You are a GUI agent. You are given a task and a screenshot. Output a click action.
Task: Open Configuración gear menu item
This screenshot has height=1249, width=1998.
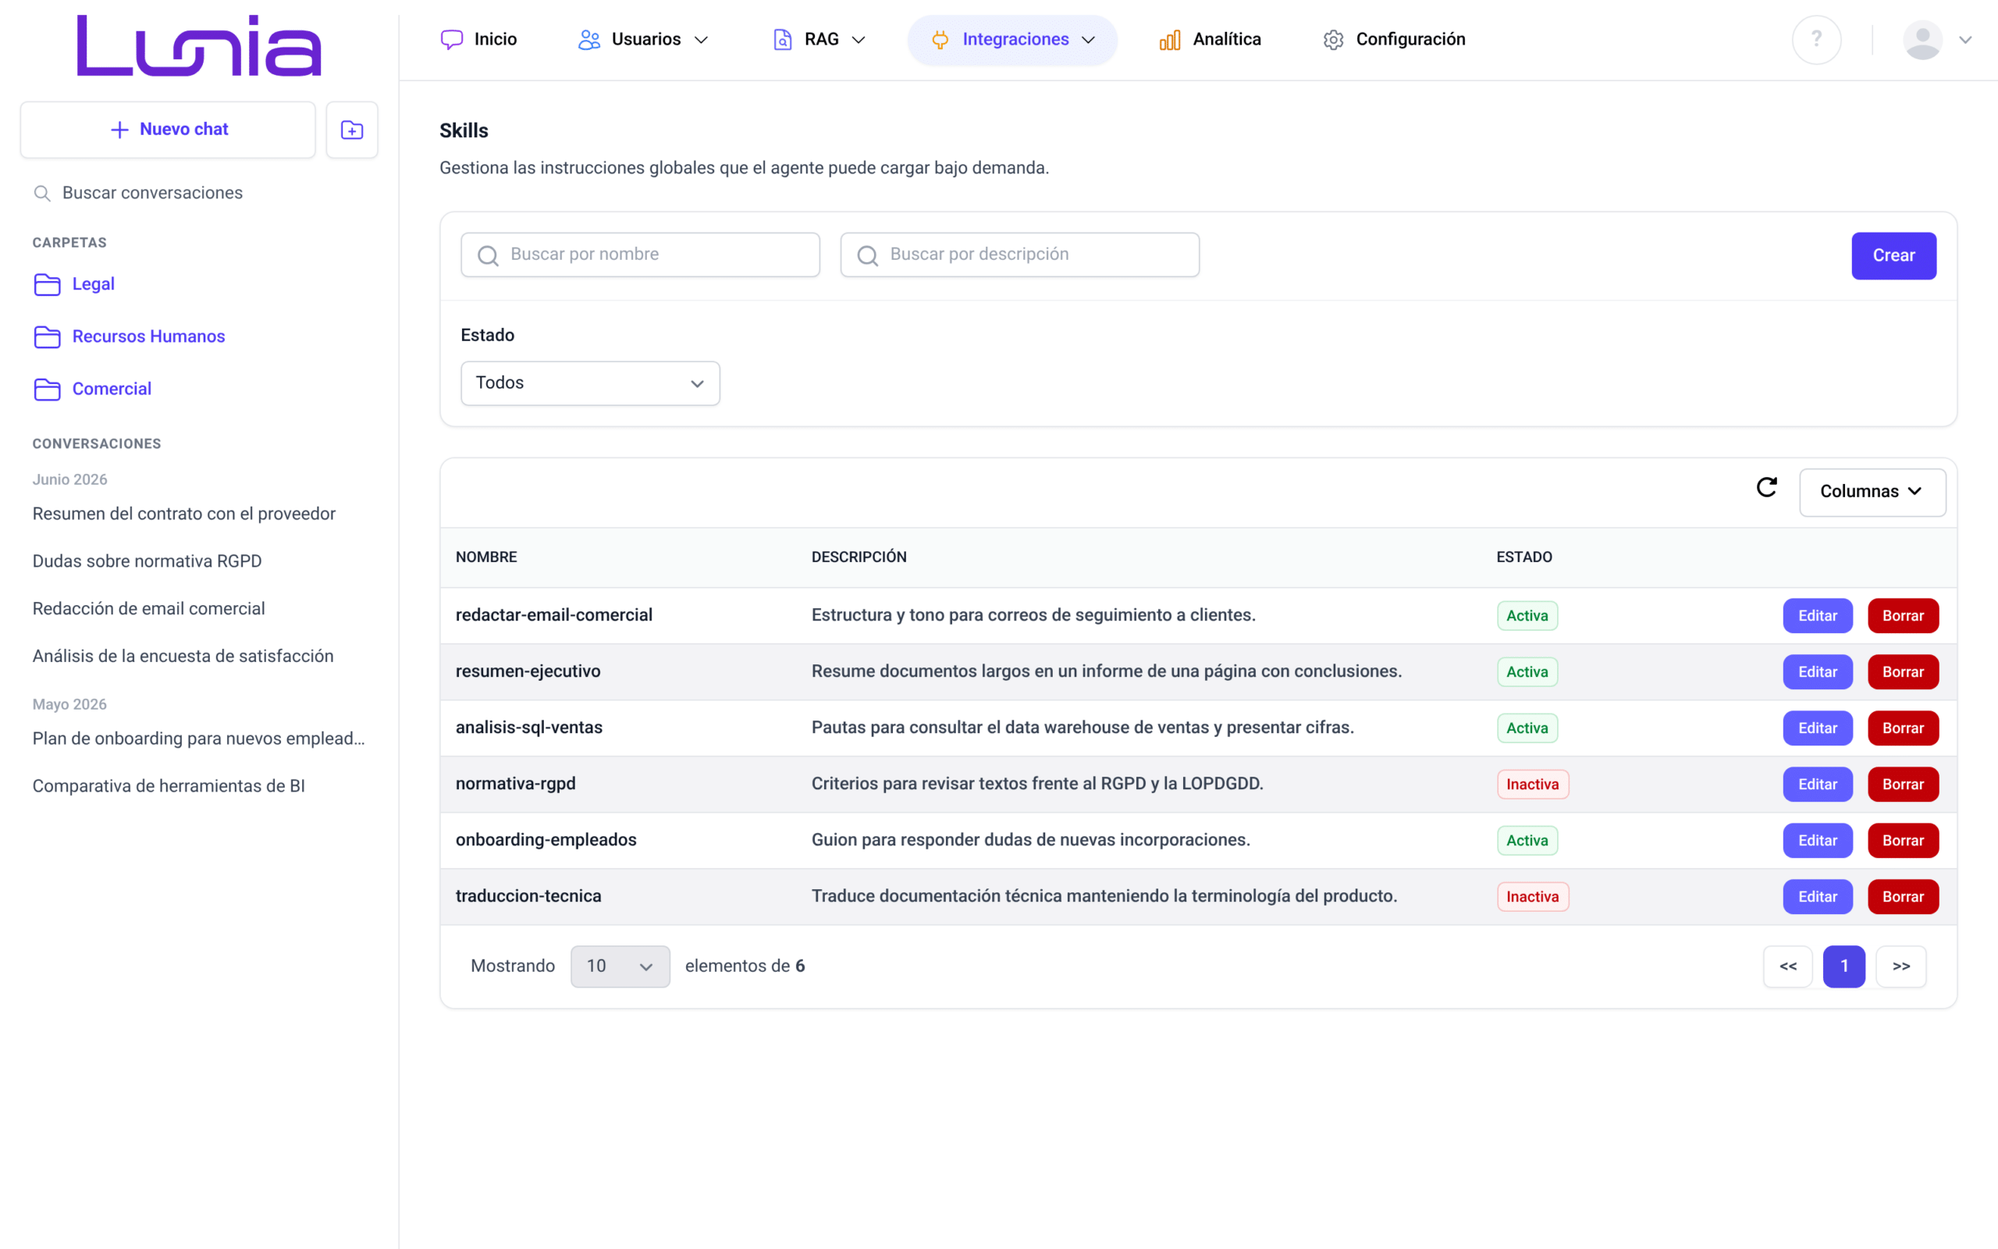coord(1394,40)
